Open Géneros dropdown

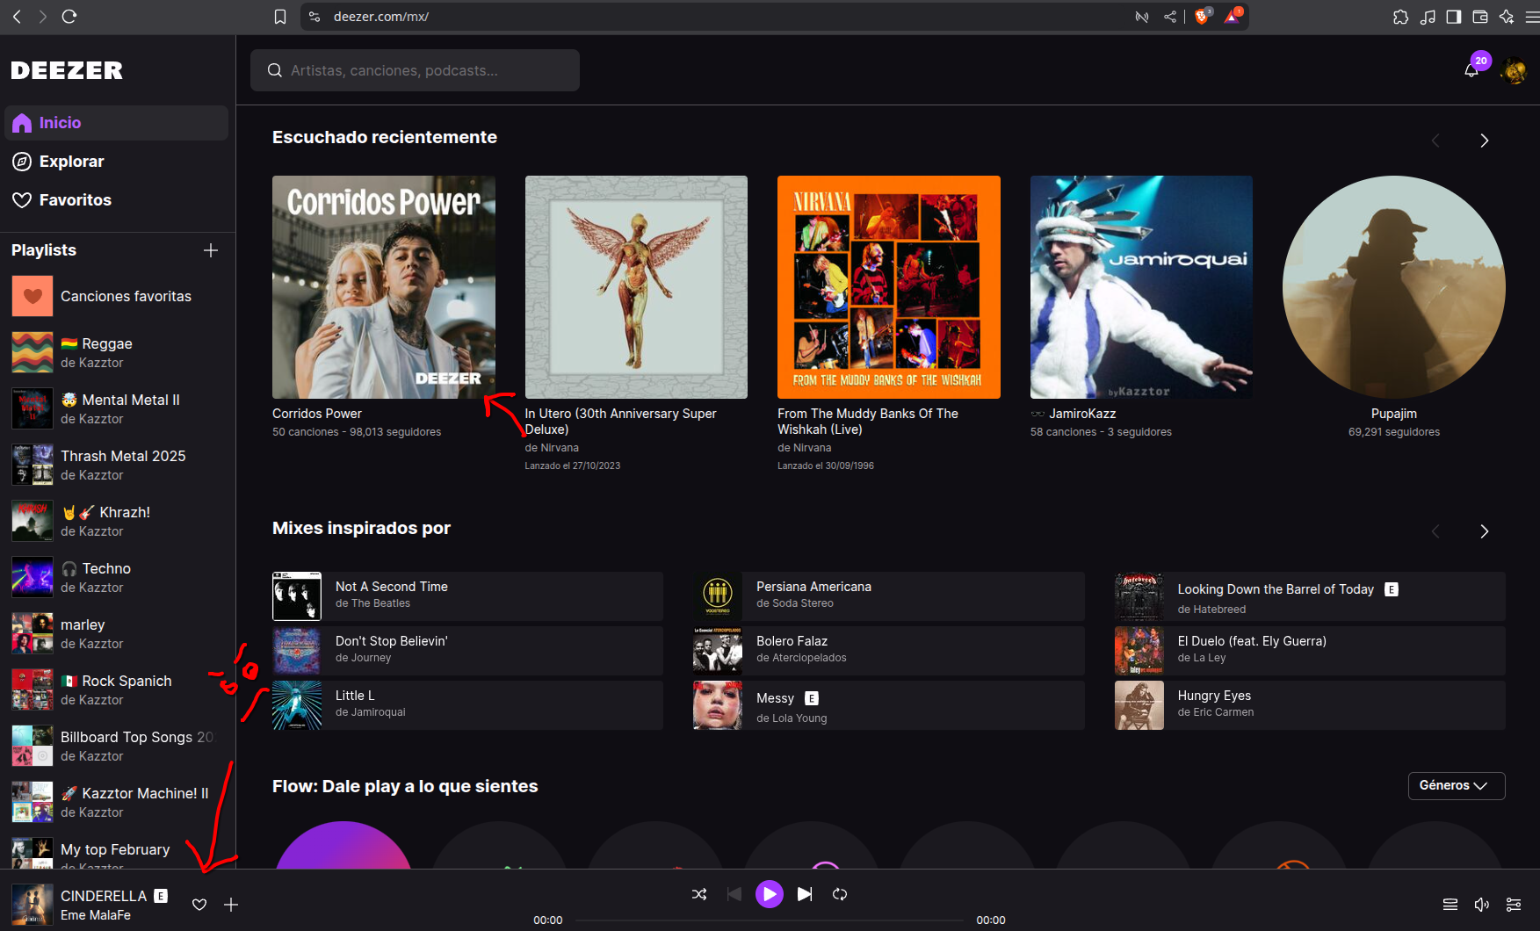click(x=1456, y=786)
